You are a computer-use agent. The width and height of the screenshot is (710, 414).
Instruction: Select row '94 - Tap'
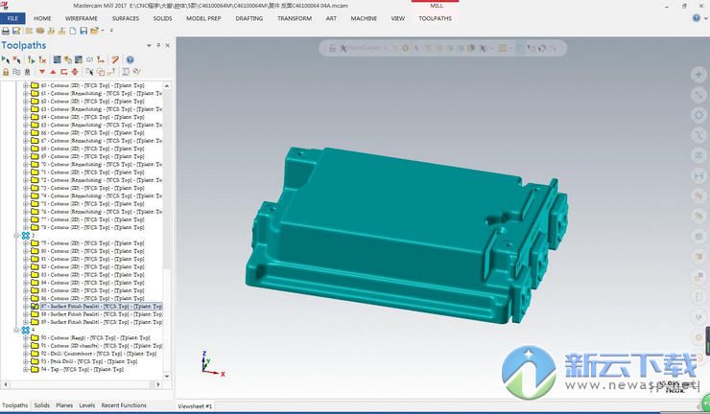[x=82, y=370]
